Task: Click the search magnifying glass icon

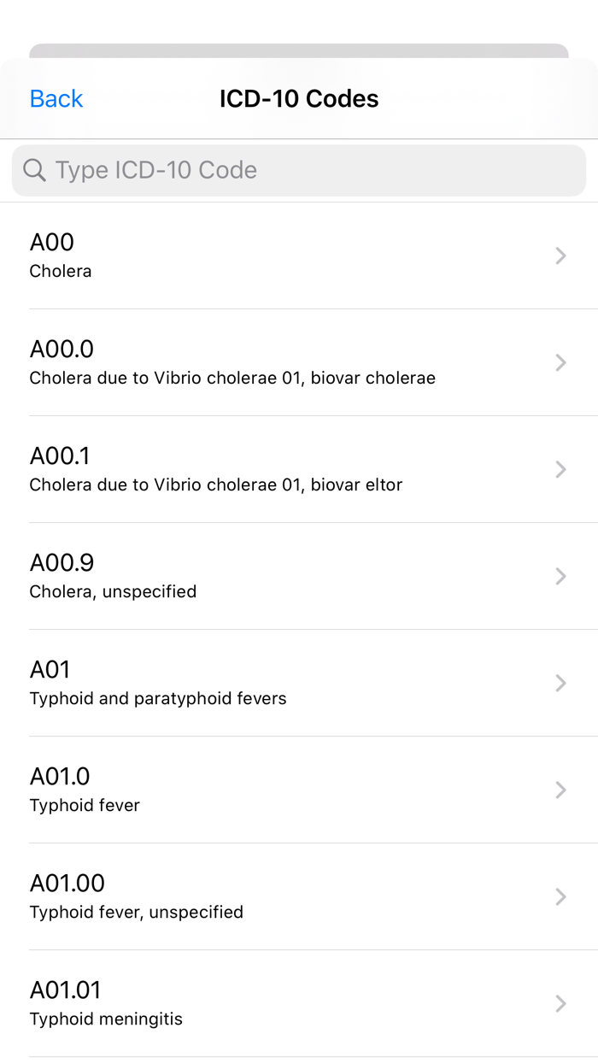Action: [x=34, y=170]
